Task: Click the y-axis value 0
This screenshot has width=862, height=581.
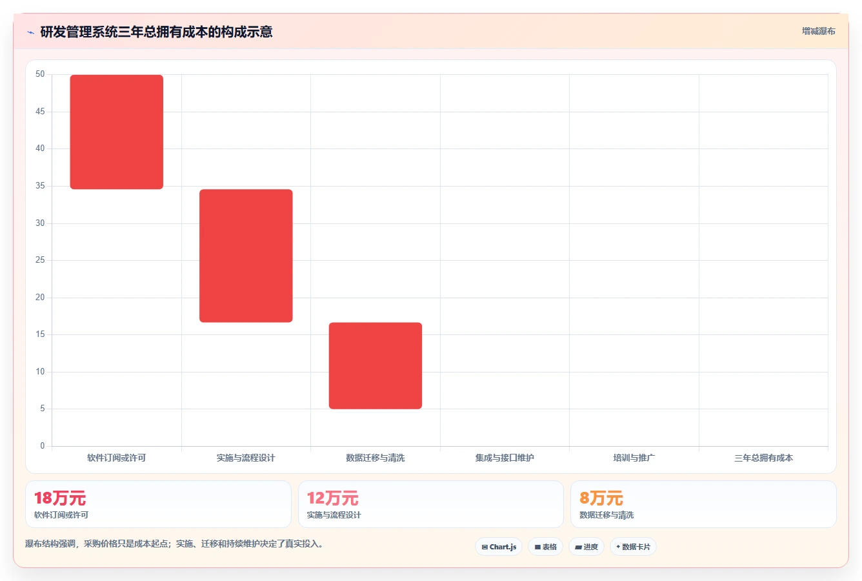Action: pyautogui.click(x=43, y=446)
